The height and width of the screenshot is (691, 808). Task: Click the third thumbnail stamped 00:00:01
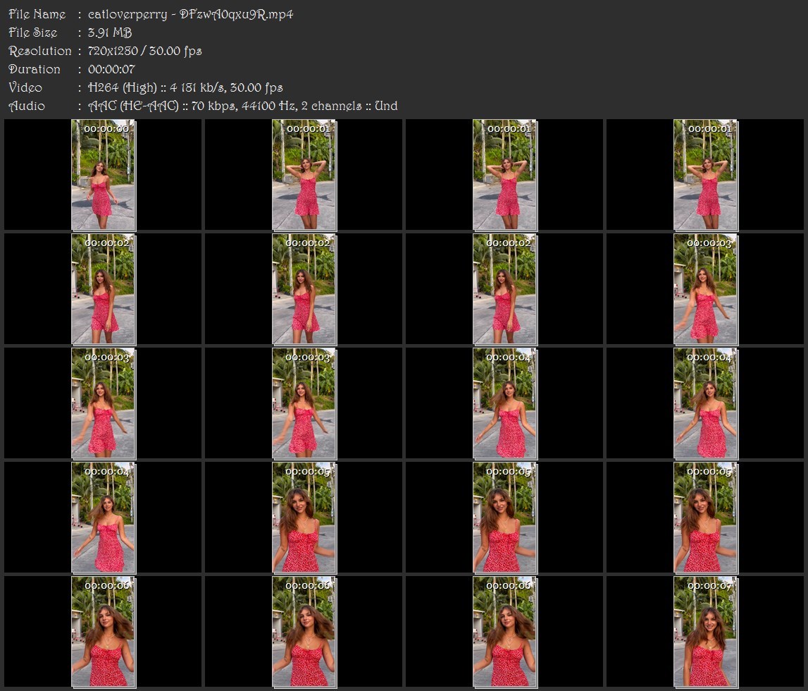[x=706, y=175]
